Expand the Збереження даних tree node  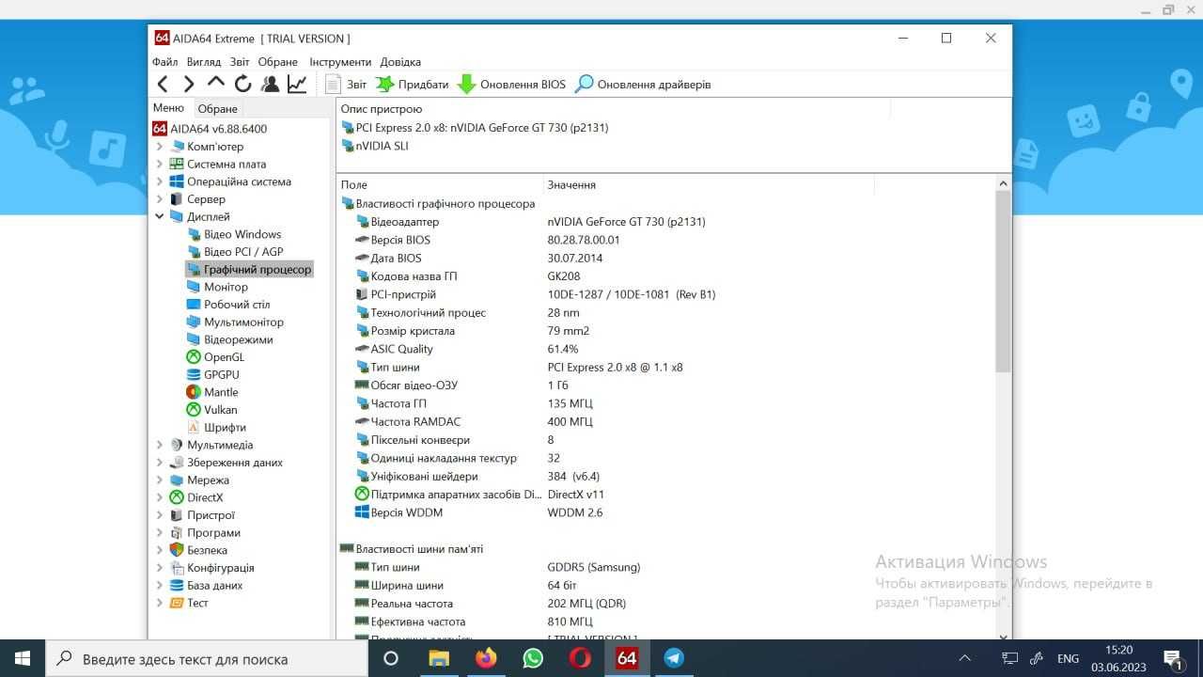tap(160, 463)
